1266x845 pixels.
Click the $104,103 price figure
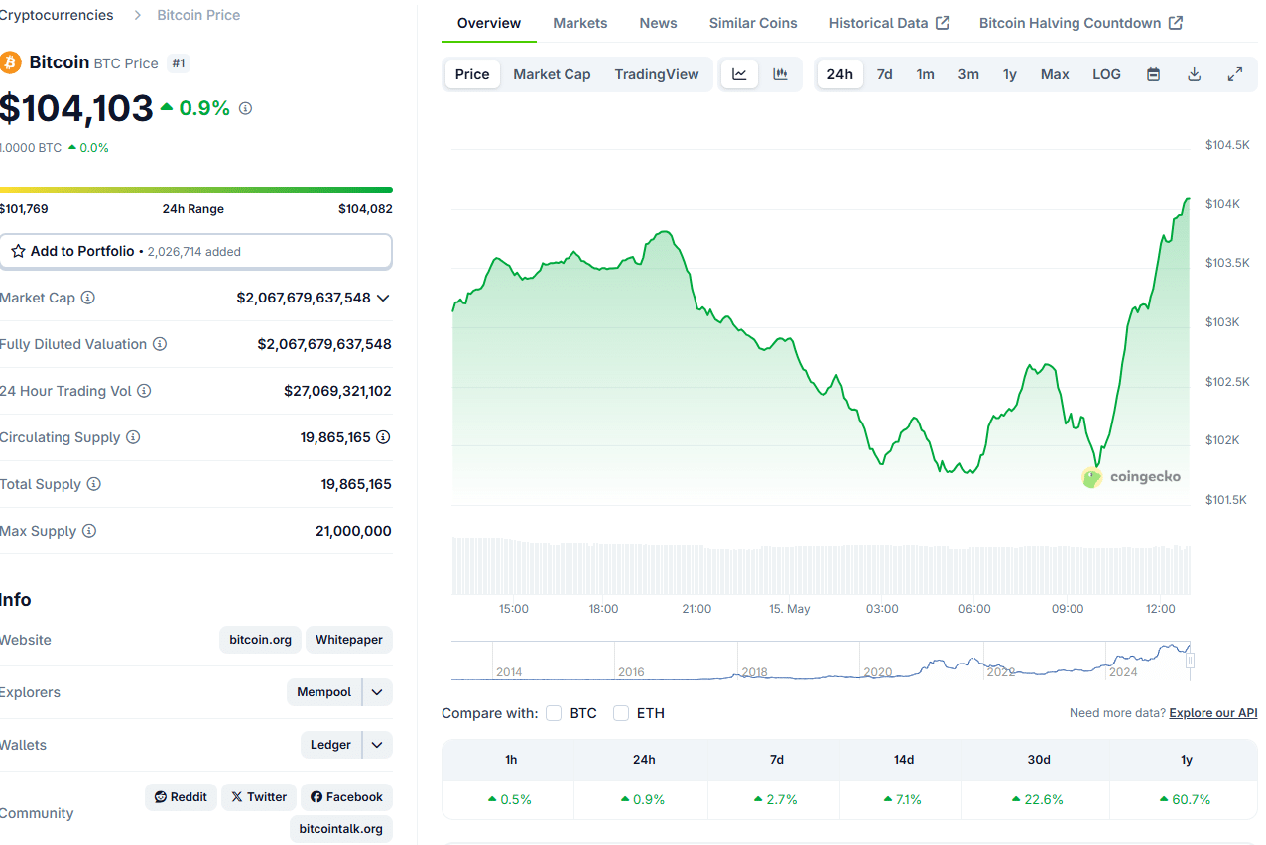click(76, 108)
